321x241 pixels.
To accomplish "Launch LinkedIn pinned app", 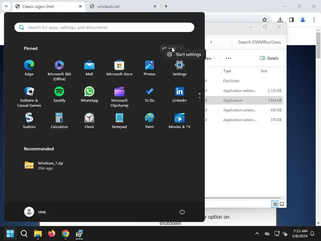I will (x=180, y=94).
